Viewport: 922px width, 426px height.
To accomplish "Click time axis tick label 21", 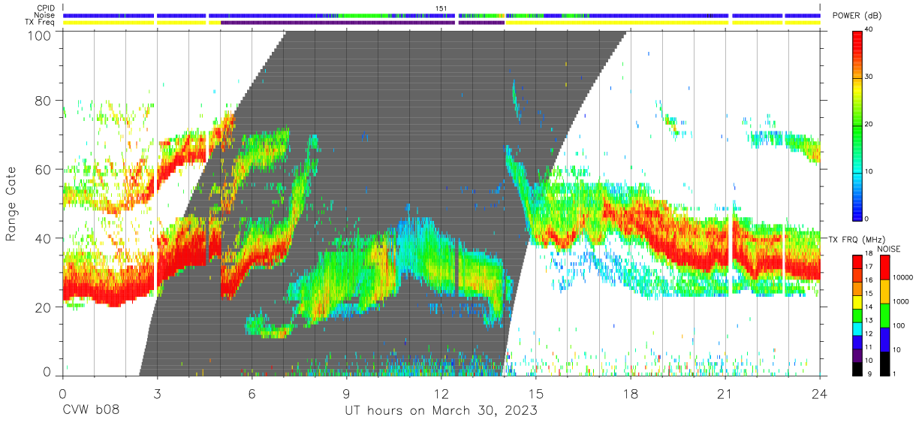I will [x=725, y=394].
